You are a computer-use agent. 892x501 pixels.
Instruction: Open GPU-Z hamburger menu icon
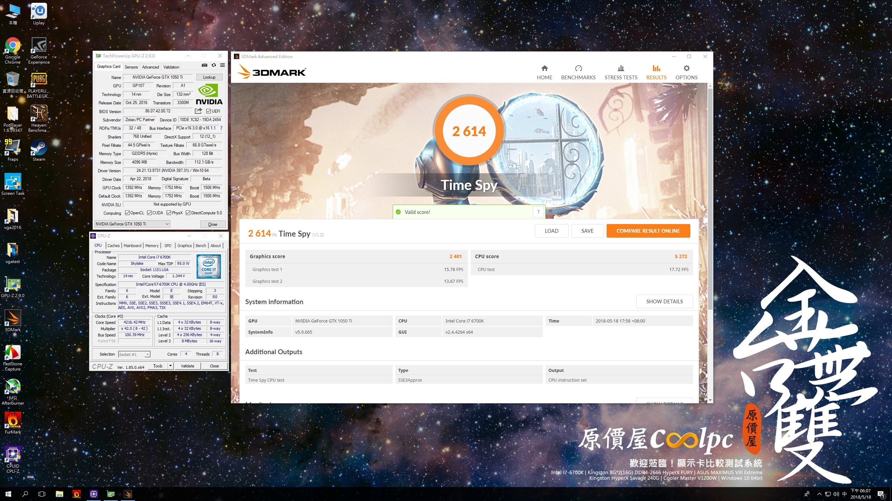222,65
